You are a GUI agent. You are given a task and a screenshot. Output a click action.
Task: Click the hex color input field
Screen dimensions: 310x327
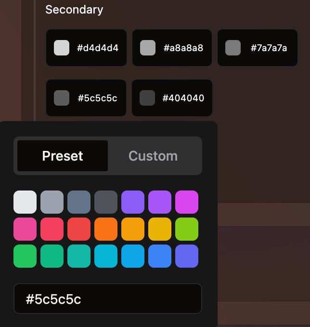click(108, 299)
